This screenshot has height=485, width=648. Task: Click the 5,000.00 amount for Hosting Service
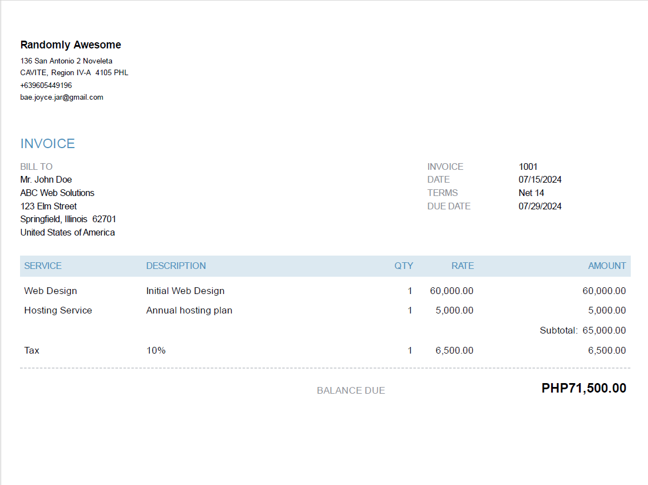(607, 310)
